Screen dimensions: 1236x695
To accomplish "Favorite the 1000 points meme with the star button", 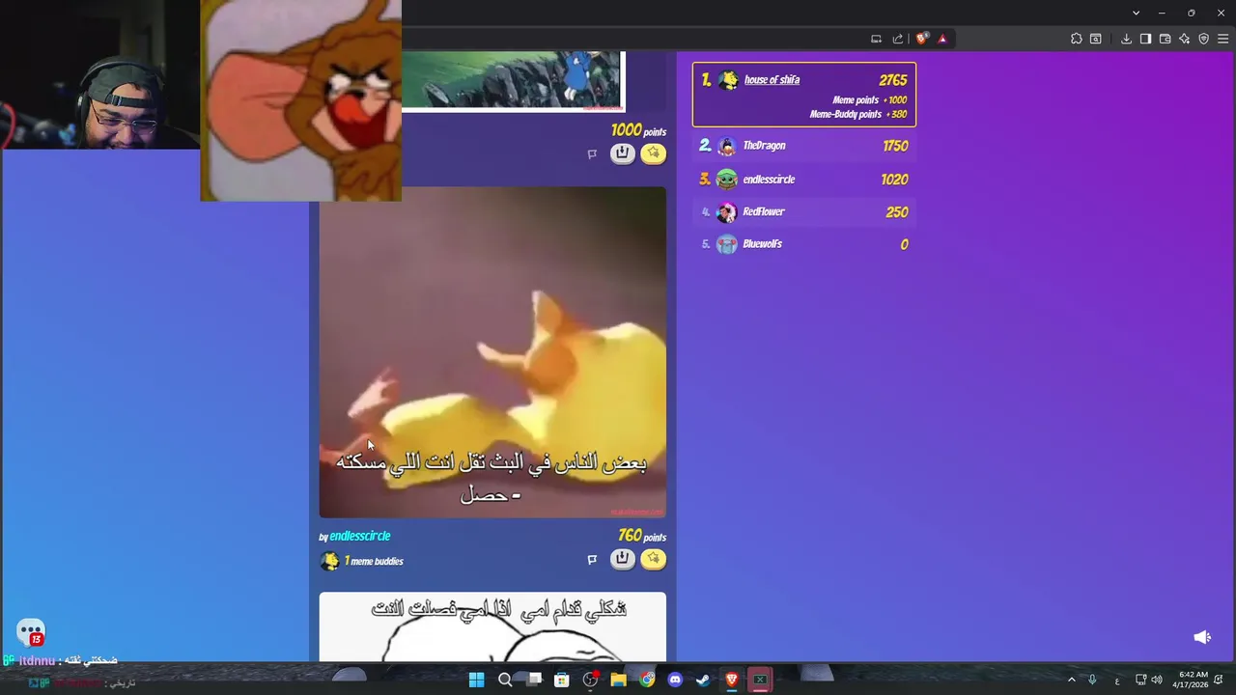I will pos(653,153).
